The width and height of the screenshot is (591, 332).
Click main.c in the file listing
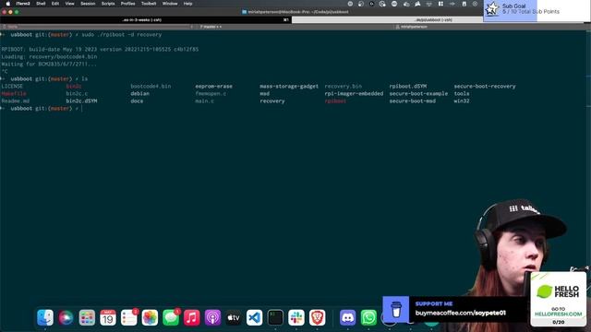[x=205, y=101]
